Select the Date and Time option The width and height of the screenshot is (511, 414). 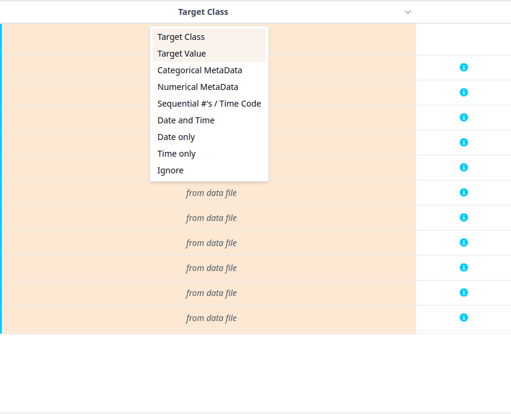186,120
